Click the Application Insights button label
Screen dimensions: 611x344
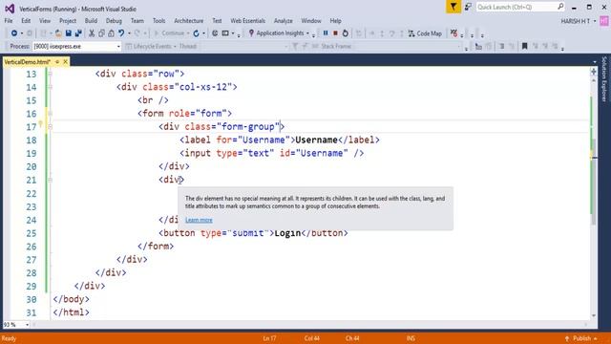click(280, 33)
